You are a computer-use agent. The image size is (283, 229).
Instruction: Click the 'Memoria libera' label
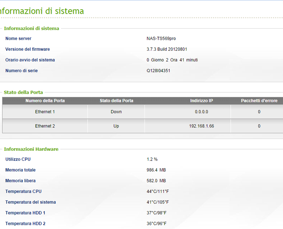[x=20, y=181]
